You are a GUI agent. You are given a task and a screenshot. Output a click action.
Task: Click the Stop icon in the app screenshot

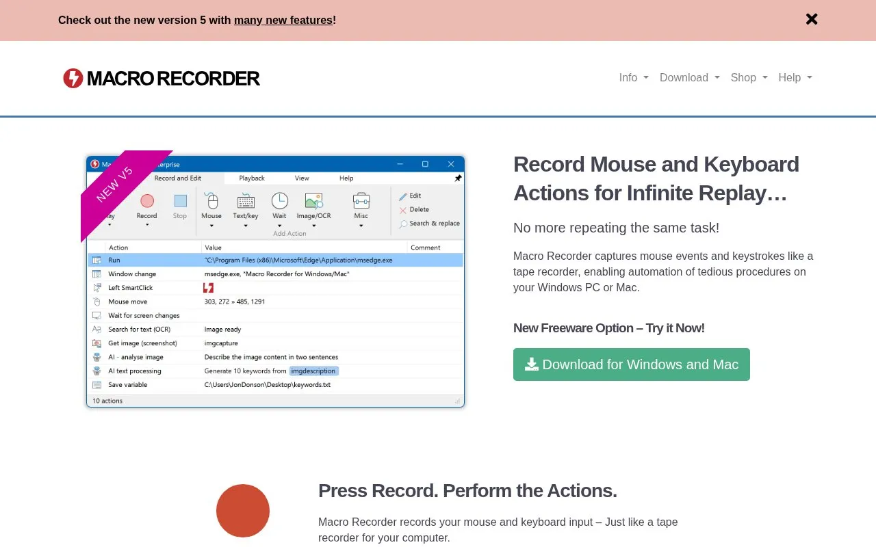click(x=180, y=201)
